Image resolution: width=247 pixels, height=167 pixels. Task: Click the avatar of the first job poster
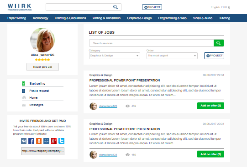point(94,106)
